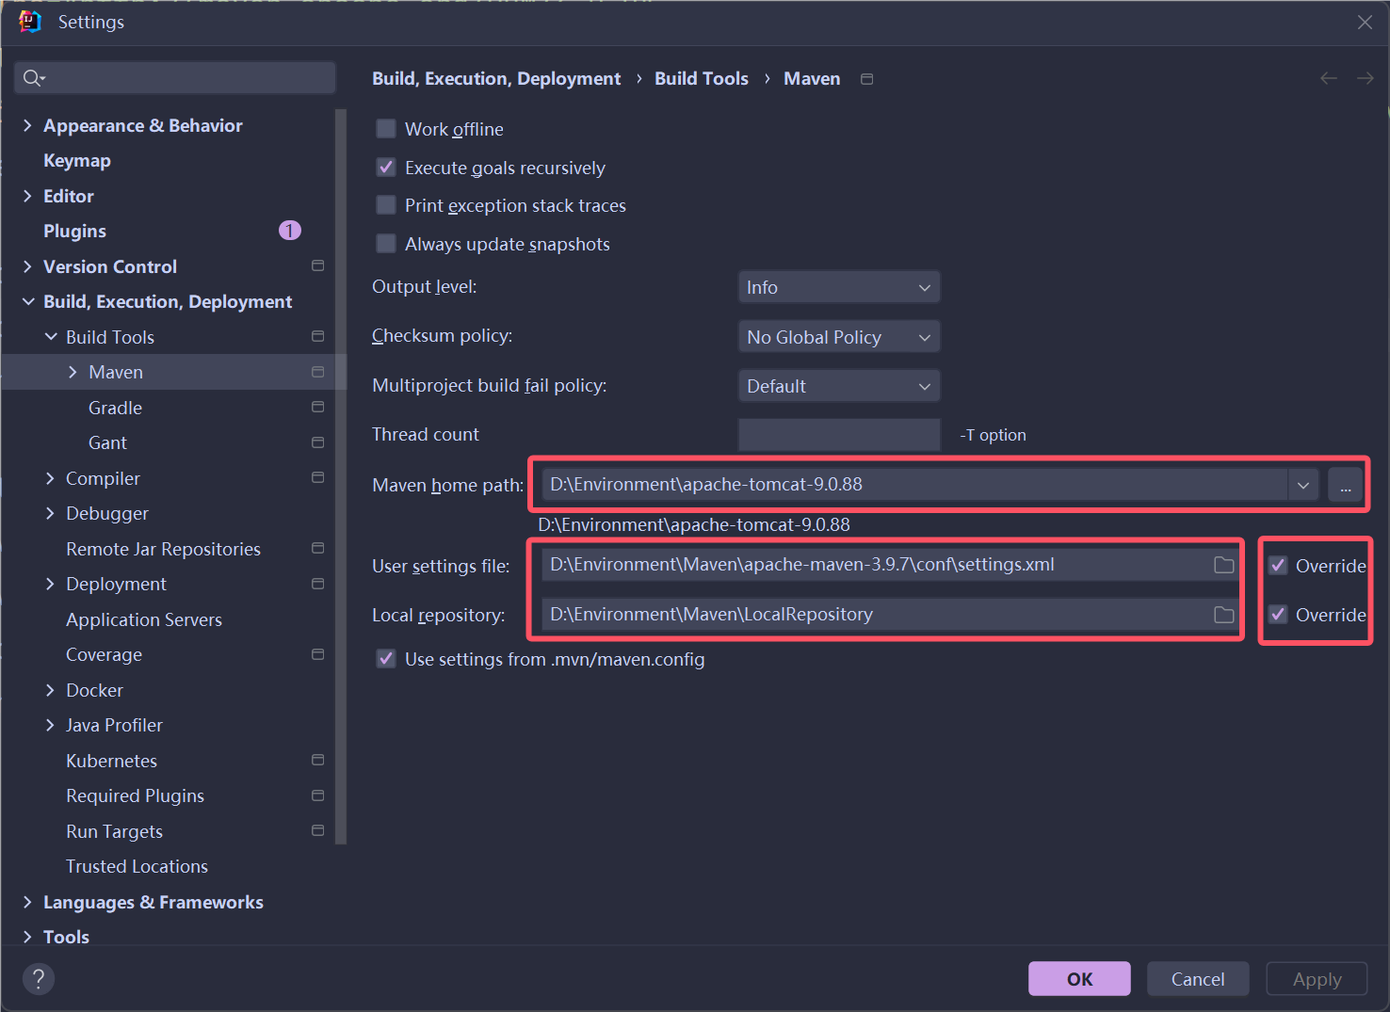
Task: Collapse the Build Tools node
Action: [x=51, y=337]
